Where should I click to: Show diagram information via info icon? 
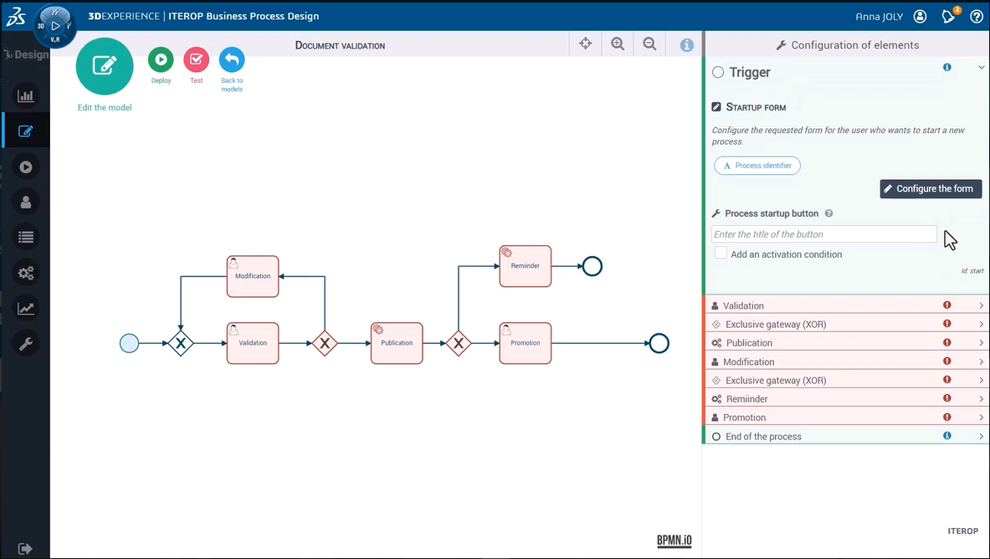coord(687,45)
